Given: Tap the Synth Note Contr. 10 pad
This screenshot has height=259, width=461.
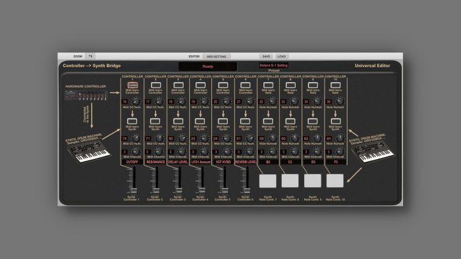Looking at the screenshot, I should [335, 181].
